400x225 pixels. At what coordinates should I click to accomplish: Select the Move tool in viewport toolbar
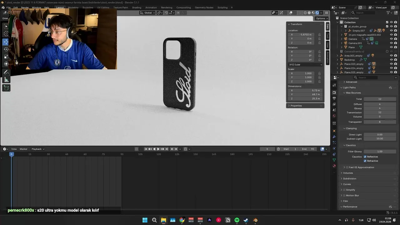[x=6, y=42]
